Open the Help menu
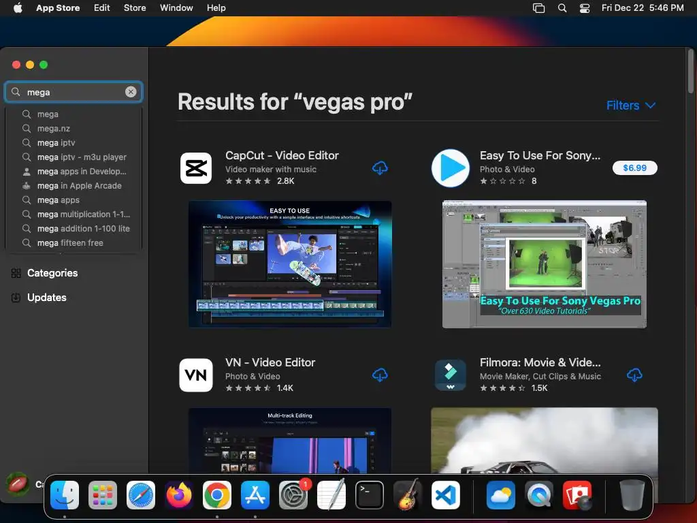Screen dimensions: 697x523 click(x=216, y=7)
